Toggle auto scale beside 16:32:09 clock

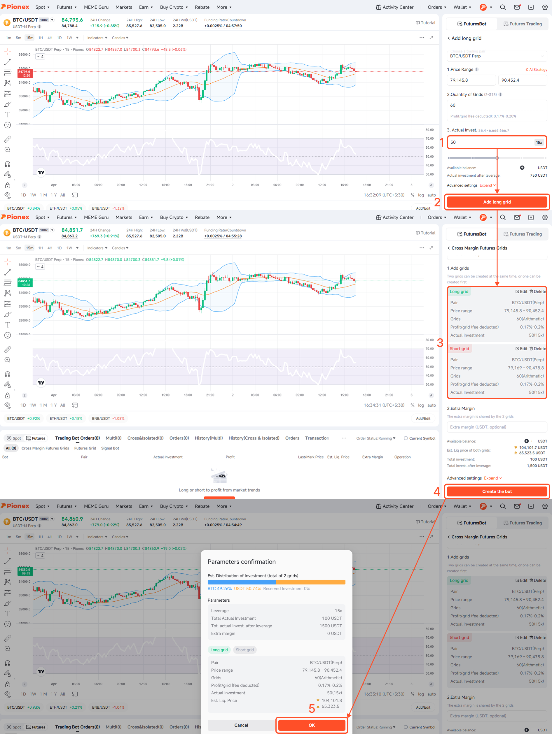pos(432,195)
